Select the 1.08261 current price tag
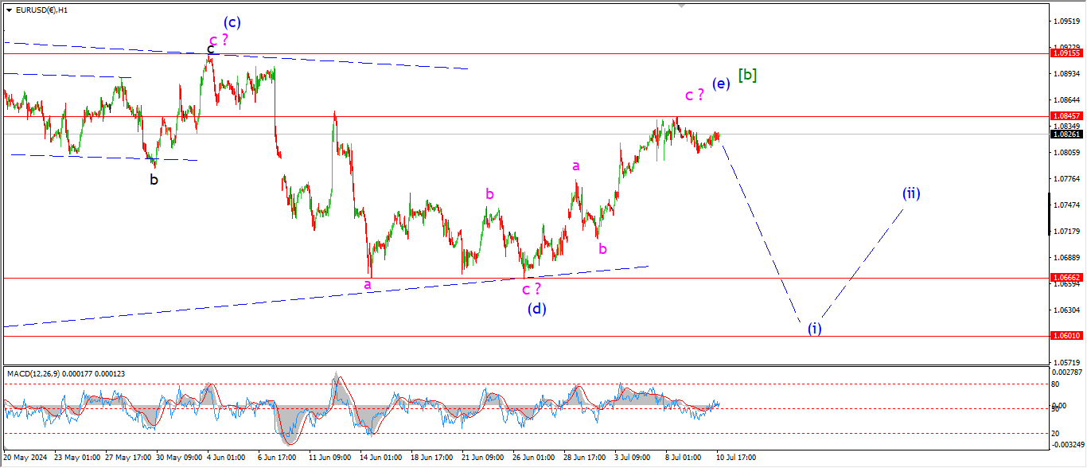The height and width of the screenshot is (468, 1087). pos(1066,135)
